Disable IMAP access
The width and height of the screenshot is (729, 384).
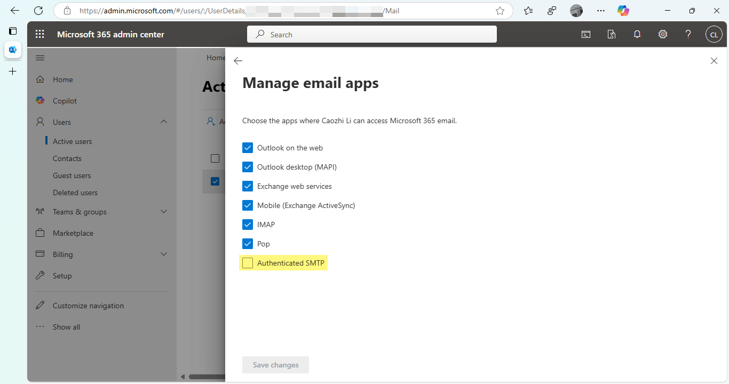[247, 224]
